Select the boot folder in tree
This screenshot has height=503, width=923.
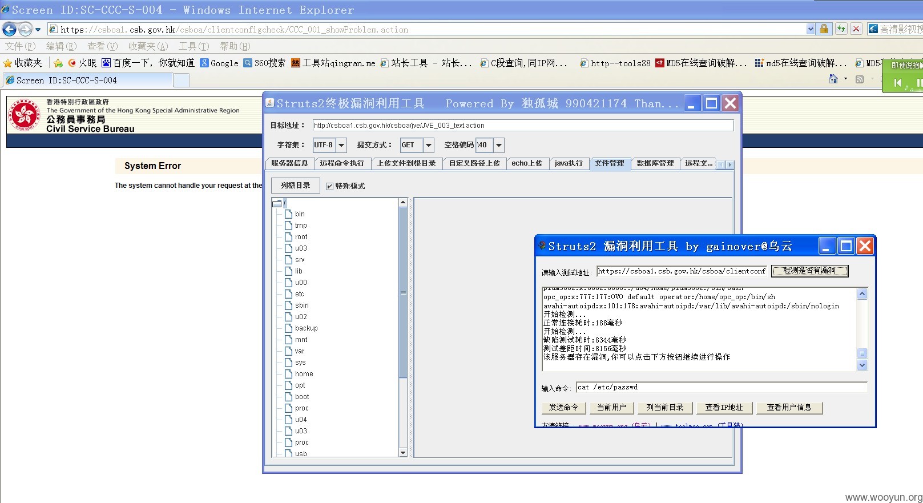tap(302, 397)
